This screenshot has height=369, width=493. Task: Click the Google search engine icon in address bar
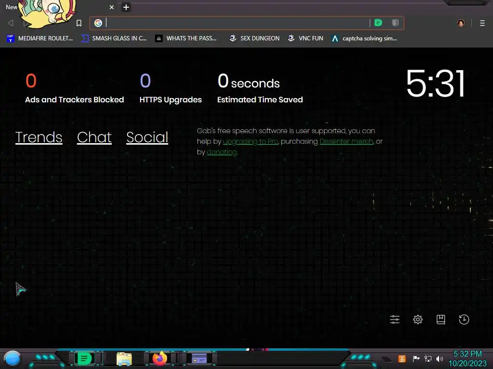pyautogui.click(x=98, y=23)
